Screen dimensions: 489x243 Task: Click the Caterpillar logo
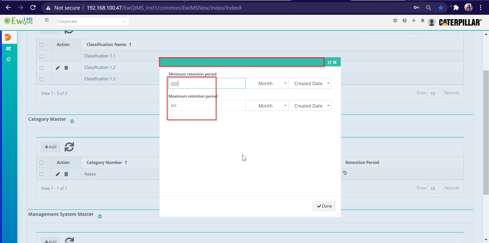[460, 22]
